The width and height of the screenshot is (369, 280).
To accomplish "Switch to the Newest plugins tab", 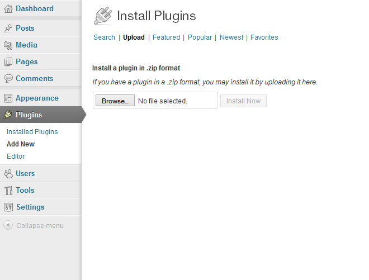I will point(231,37).
